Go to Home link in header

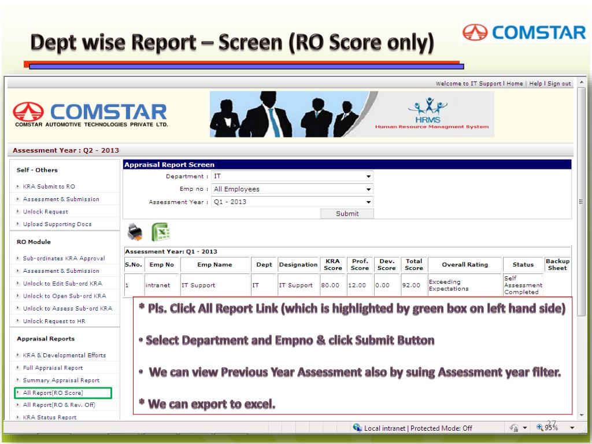[515, 83]
